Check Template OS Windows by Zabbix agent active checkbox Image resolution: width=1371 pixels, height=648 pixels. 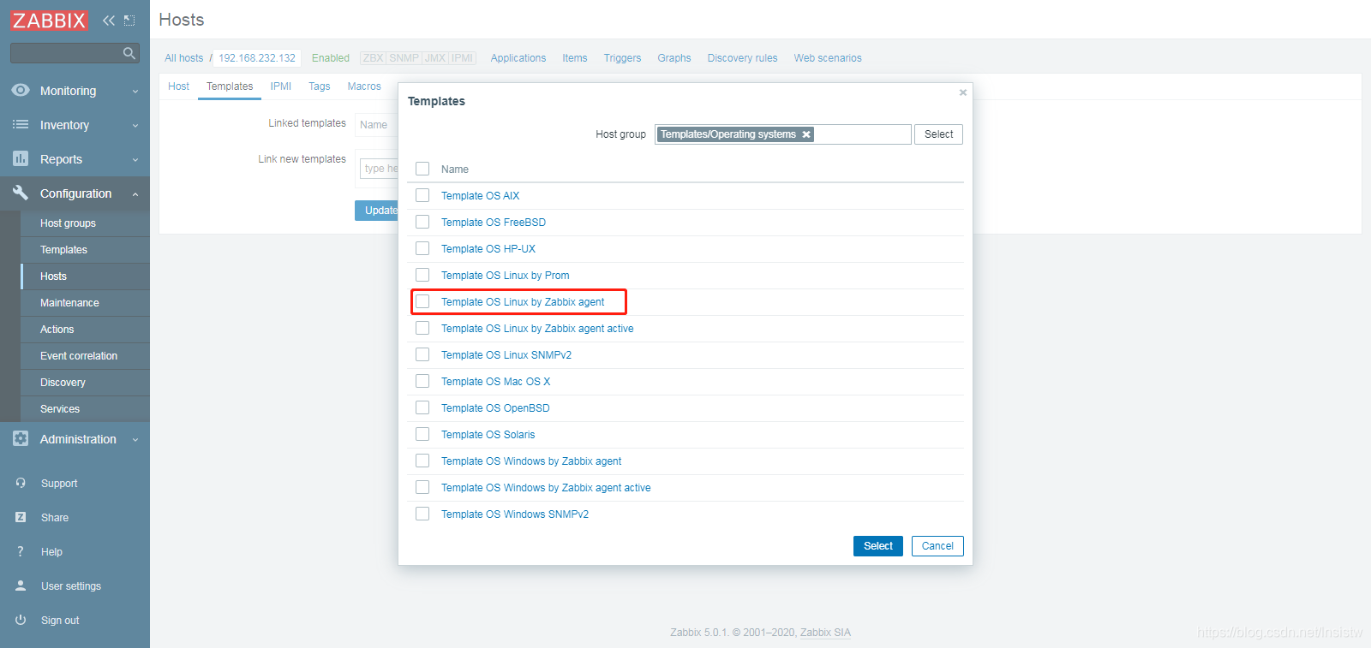coord(422,487)
